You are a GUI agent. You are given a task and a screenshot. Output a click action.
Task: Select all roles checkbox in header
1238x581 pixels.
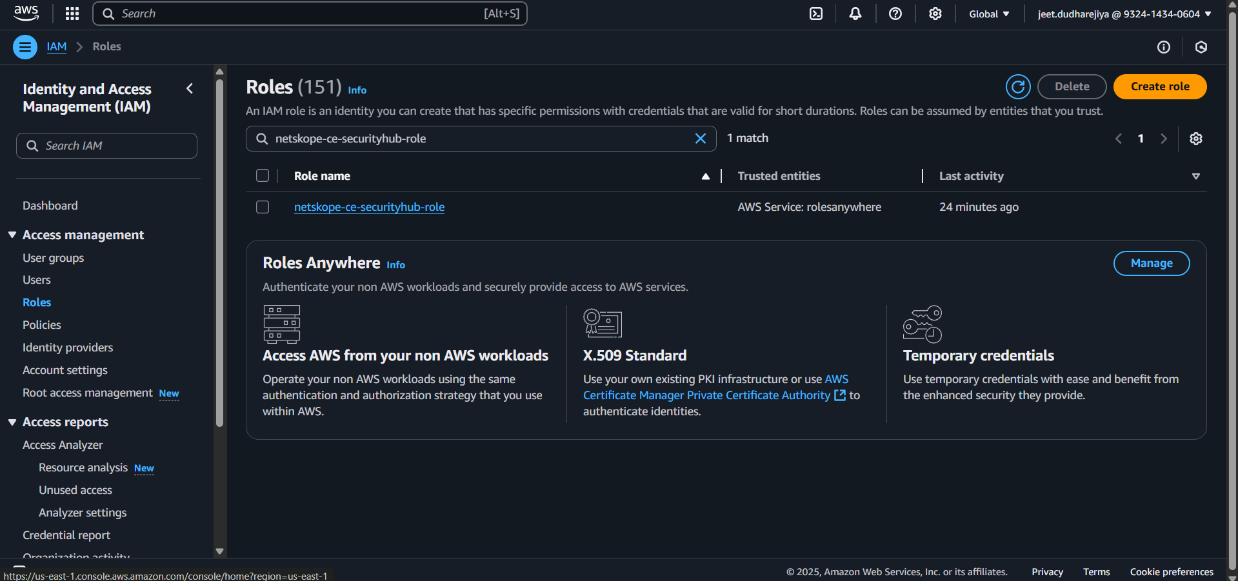(x=263, y=175)
